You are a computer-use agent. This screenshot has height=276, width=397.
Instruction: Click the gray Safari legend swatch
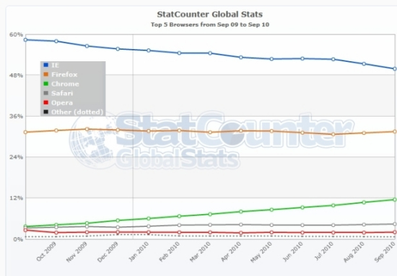(45, 93)
